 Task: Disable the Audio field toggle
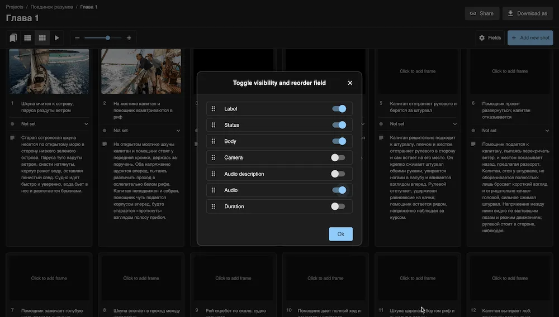[x=339, y=190]
